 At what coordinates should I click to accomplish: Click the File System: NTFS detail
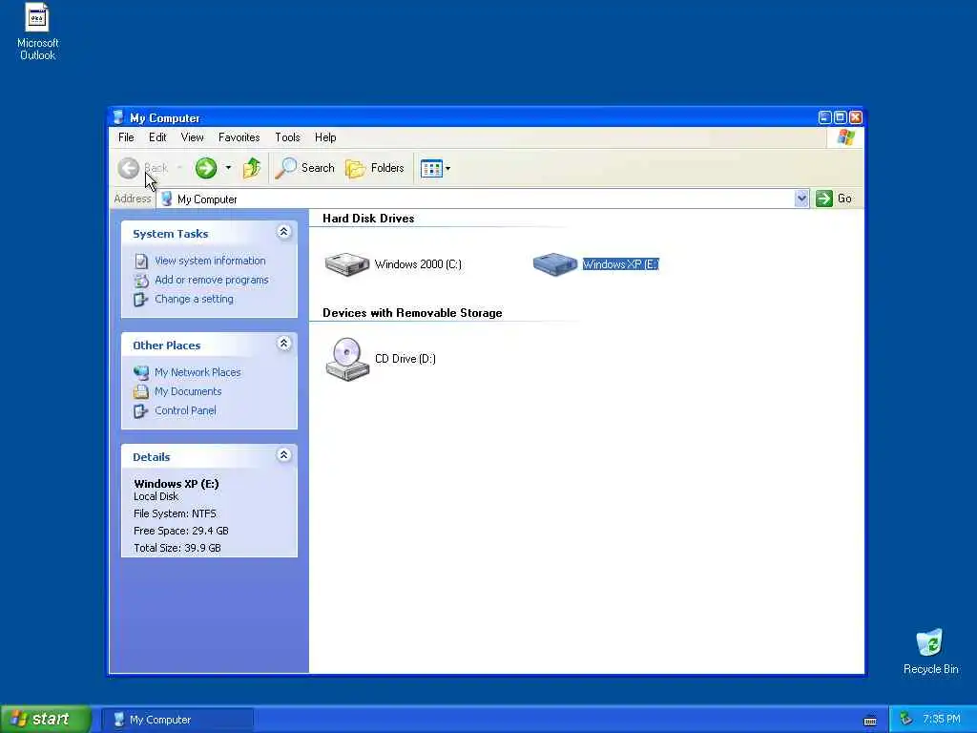[x=175, y=513]
